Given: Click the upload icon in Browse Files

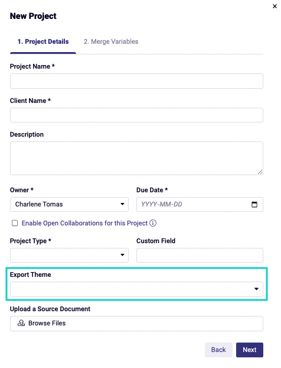Looking at the screenshot, I should [21, 323].
